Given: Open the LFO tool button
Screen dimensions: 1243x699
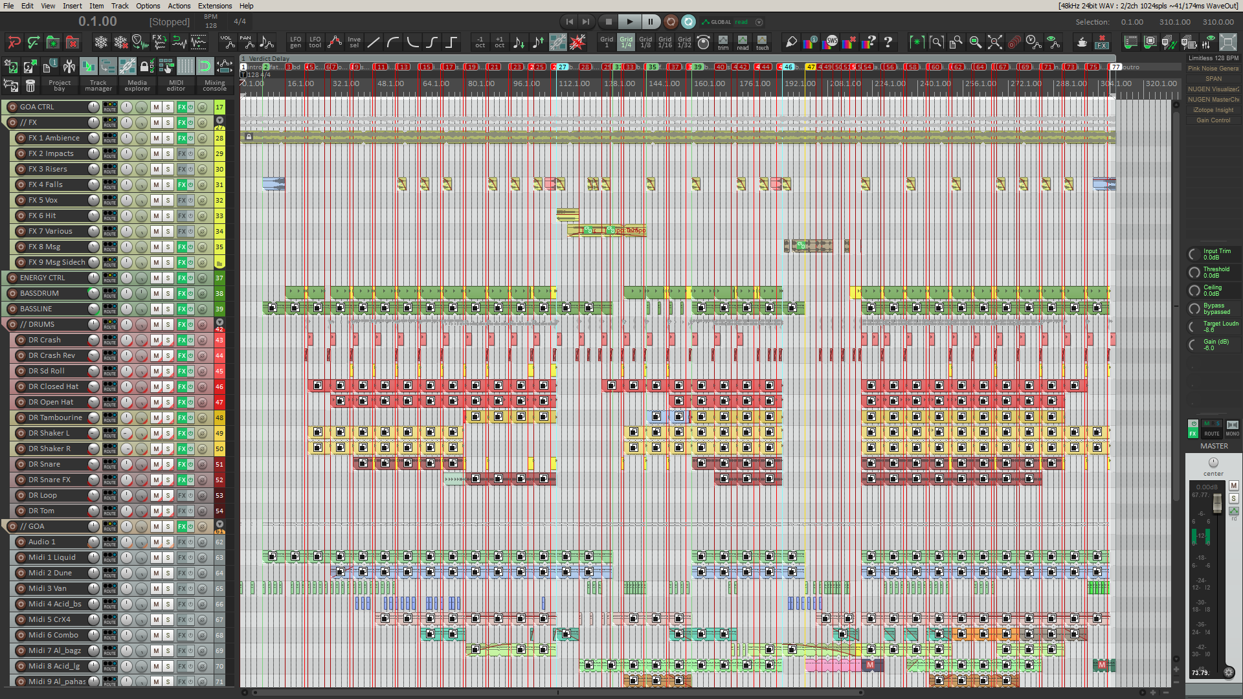Looking at the screenshot, I should click(315, 43).
